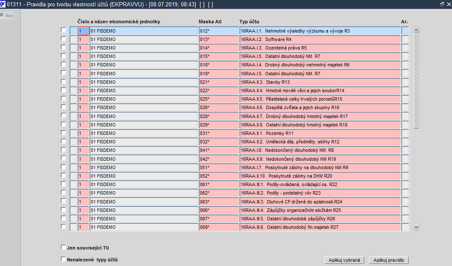
Task: Mark the checkbox beside mask 051* row
Action: coord(64,167)
